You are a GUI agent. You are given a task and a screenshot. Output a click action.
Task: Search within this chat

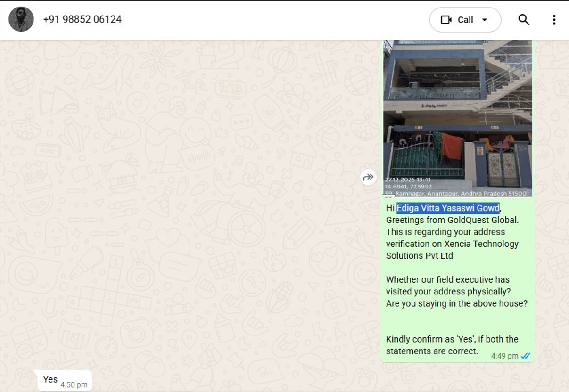524,19
